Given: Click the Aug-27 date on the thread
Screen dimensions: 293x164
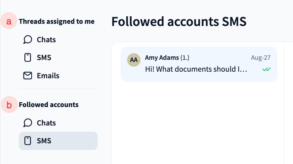Looking at the screenshot, I should [260, 58].
